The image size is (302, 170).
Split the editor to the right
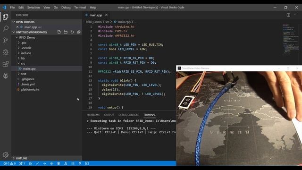288,15
